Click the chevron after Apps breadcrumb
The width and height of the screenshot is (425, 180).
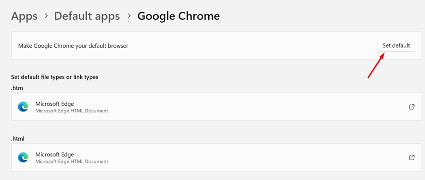46,16
